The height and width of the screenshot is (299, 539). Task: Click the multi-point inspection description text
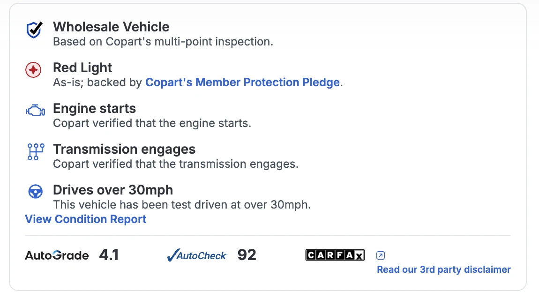(x=163, y=42)
